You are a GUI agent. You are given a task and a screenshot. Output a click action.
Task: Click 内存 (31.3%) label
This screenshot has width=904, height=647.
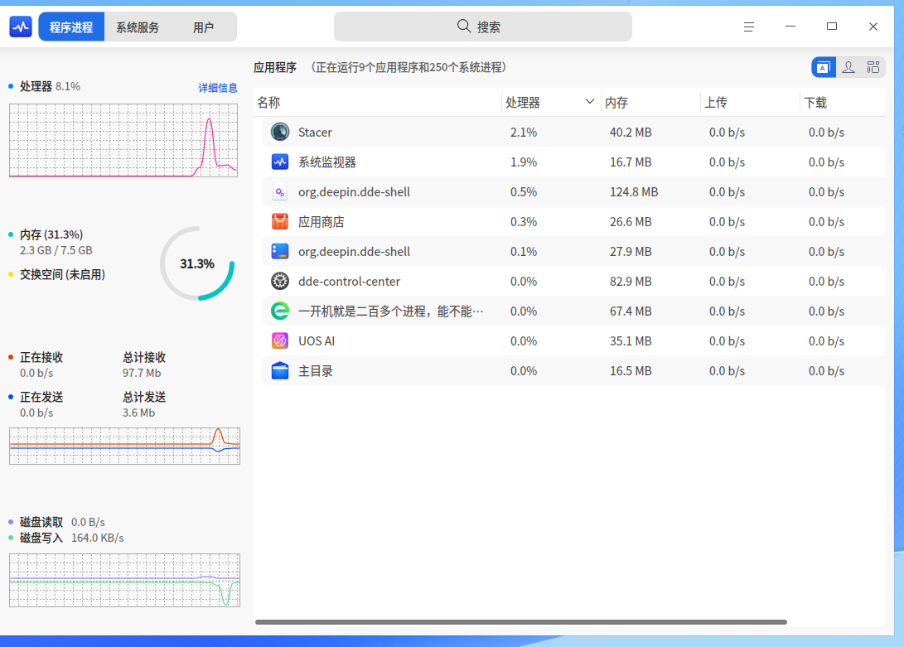point(51,234)
